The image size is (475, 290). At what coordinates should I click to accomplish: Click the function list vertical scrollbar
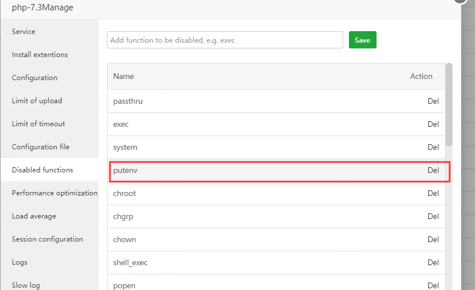pyautogui.click(x=449, y=104)
